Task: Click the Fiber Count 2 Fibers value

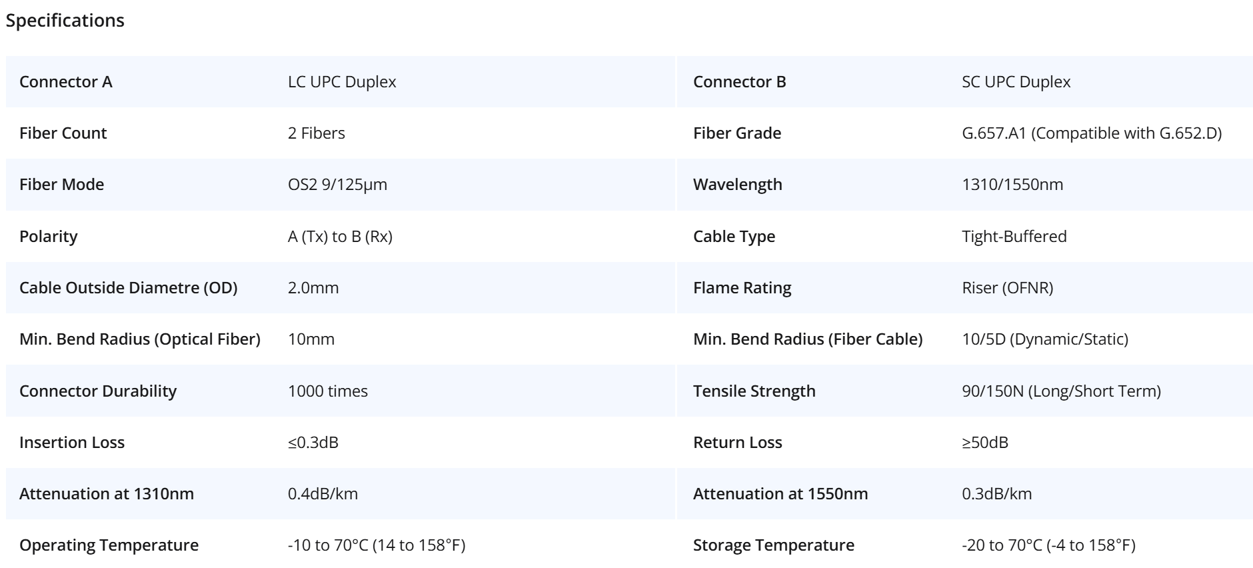Action: pyautogui.click(x=317, y=133)
